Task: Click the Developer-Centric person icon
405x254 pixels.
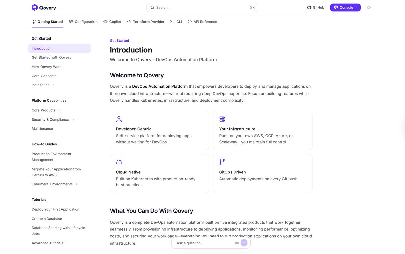Action: click(x=119, y=119)
